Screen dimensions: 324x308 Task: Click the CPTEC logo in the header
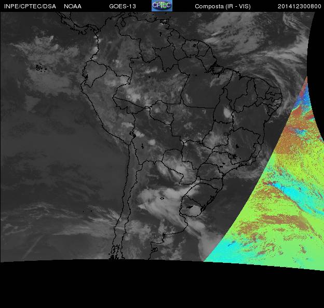[x=162, y=6]
